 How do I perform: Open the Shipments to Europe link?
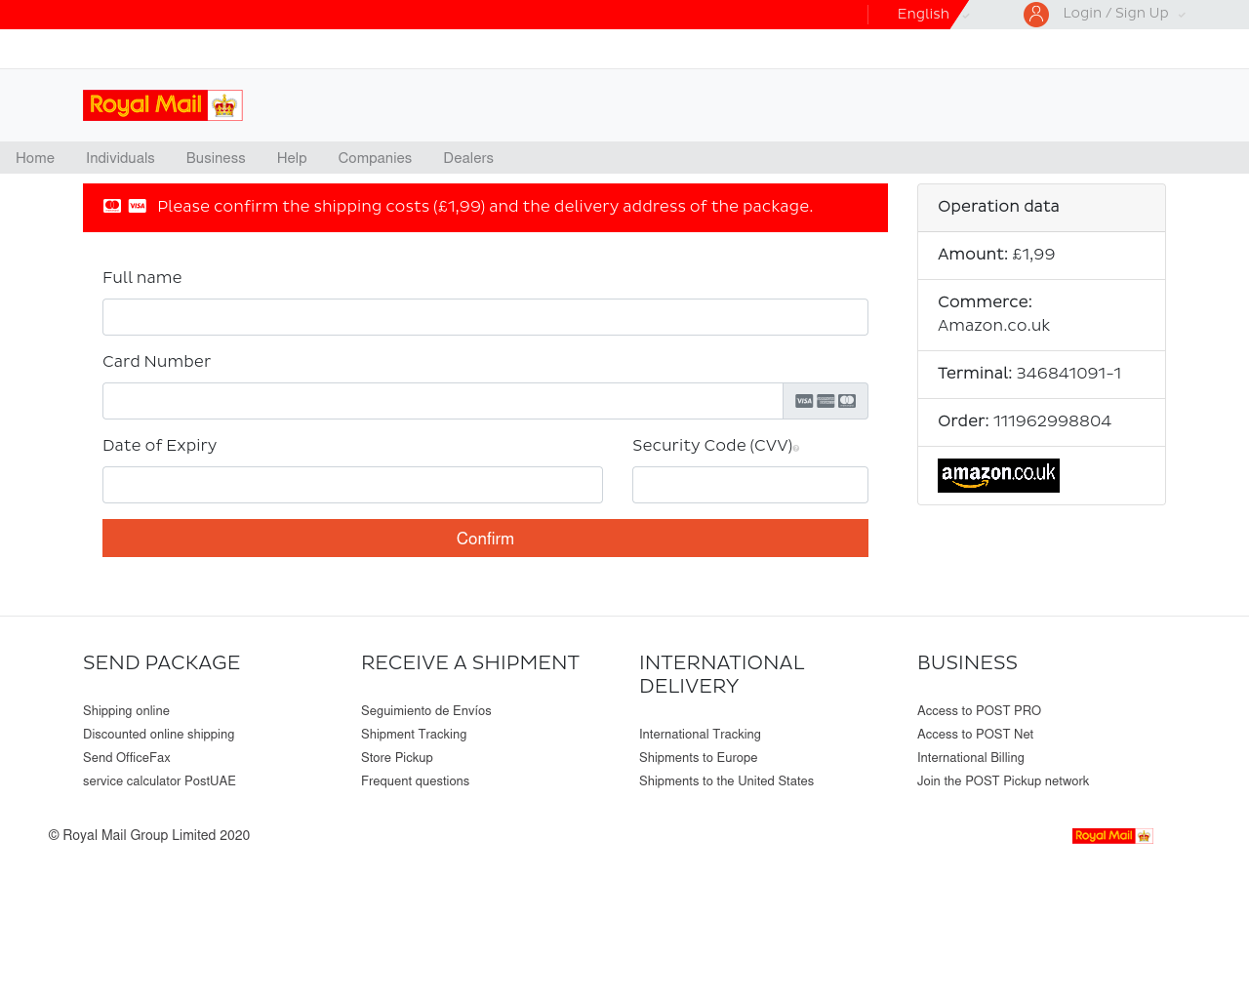698,758
